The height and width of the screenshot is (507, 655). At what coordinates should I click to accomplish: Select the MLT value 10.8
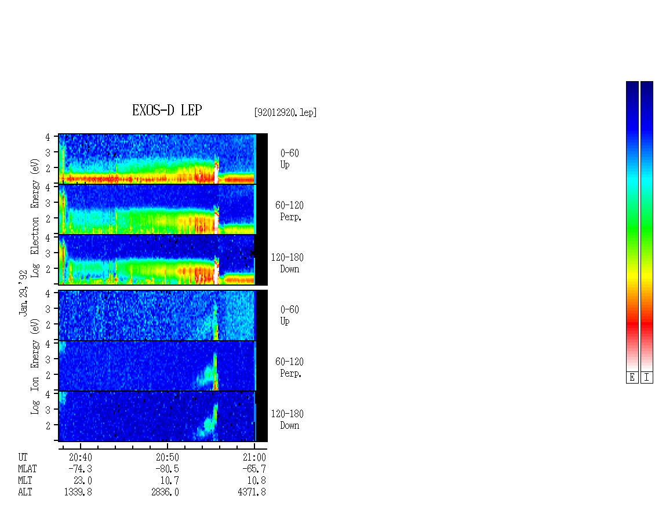pos(256,481)
